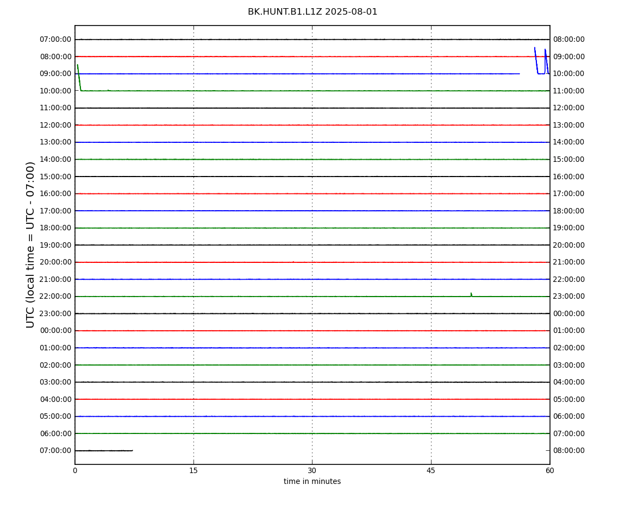Image resolution: width=625 pixels, height=516 pixels.
Task: Click left-axis time label 16:00:00
Action: click(56, 194)
